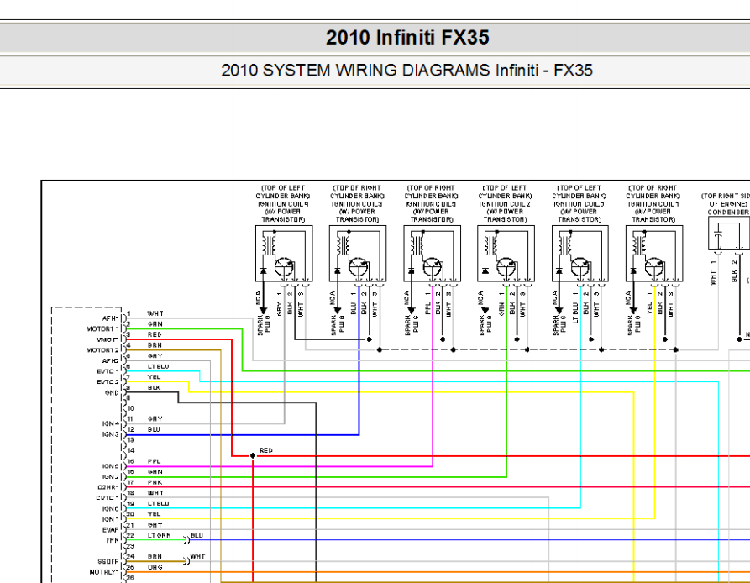The height and width of the screenshot is (583, 750).
Task: Click the pin 17 "PNK" wire label
Action: click(x=155, y=482)
